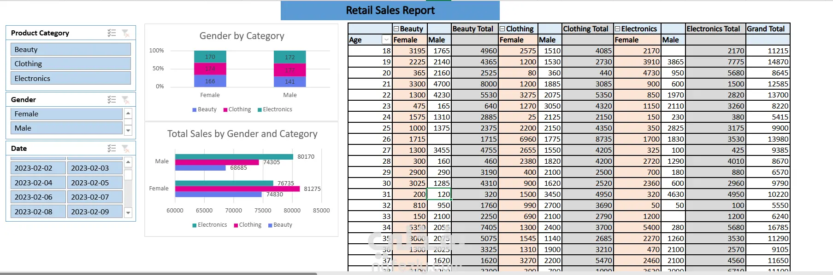Clear the Date slicer filter
Image resolution: width=833 pixels, height=275 pixels.
point(125,149)
